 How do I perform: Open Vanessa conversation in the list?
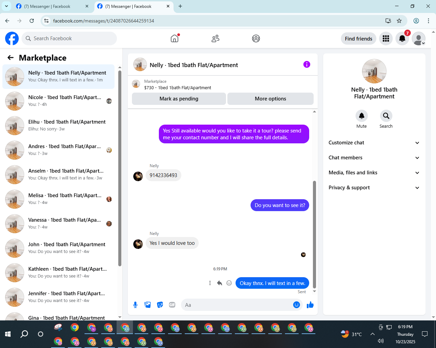(59, 224)
